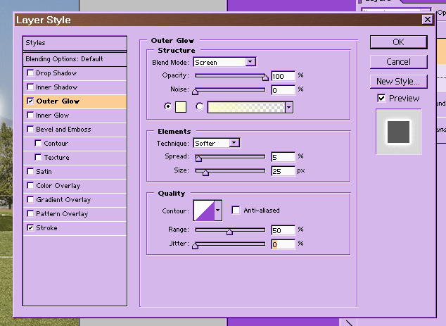
Task: Click the pale yellow glow color swatch
Action: 180,107
